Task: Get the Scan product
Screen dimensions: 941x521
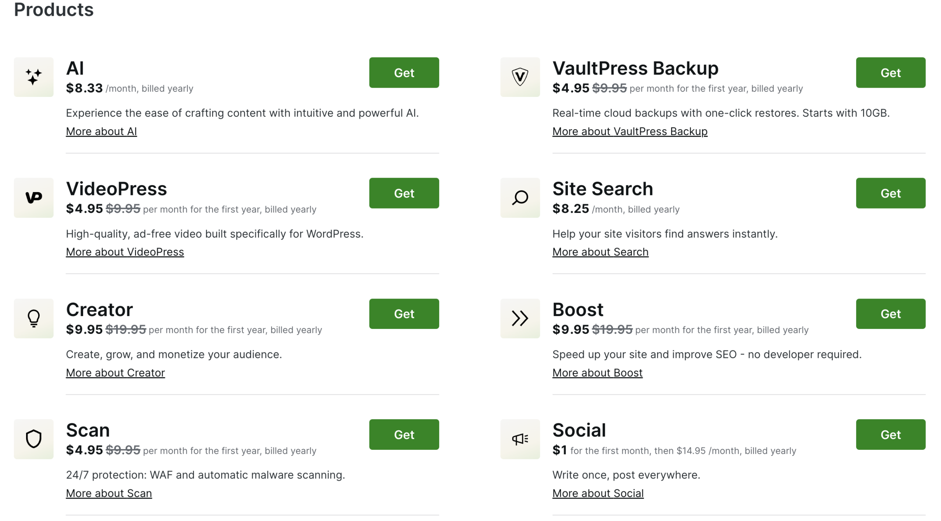Action: [x=404, y=434]
